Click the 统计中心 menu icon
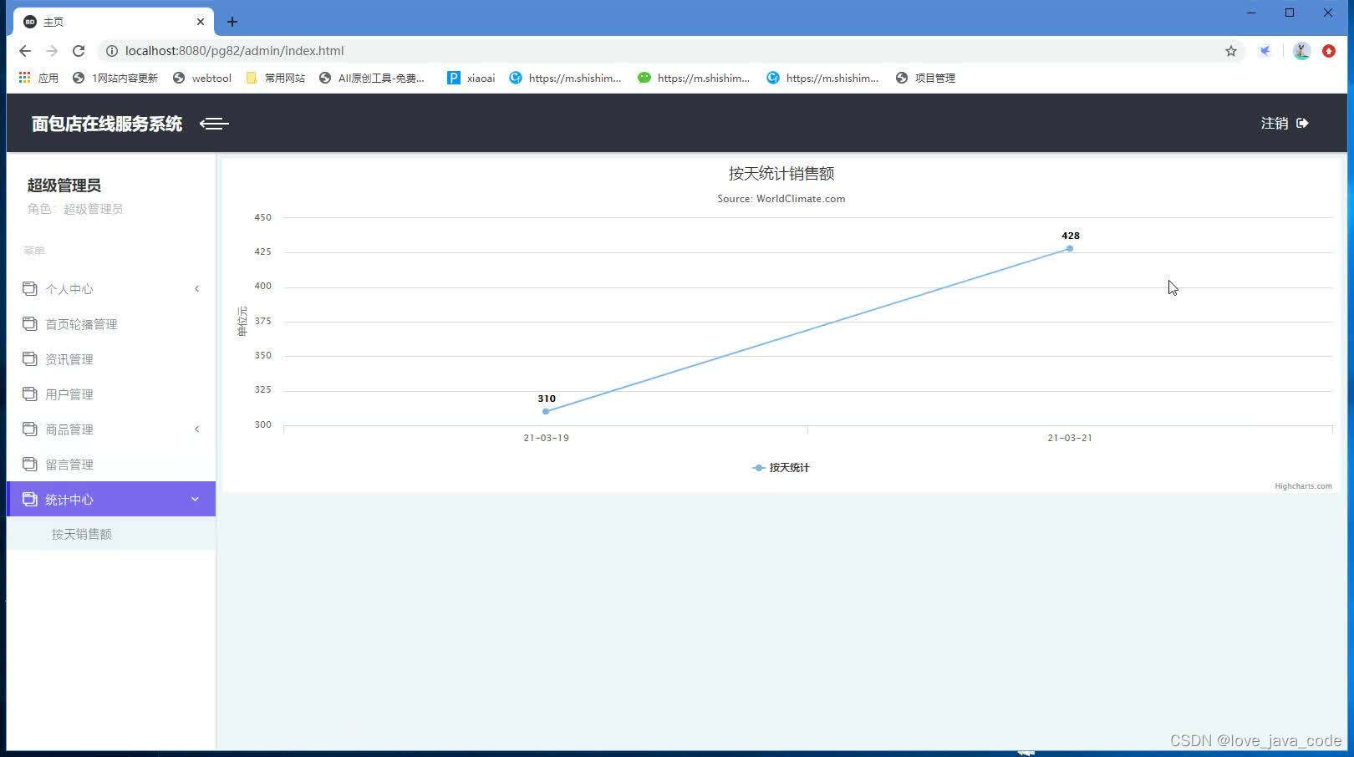Viewport: 1354px width, 757px height. 30,500
